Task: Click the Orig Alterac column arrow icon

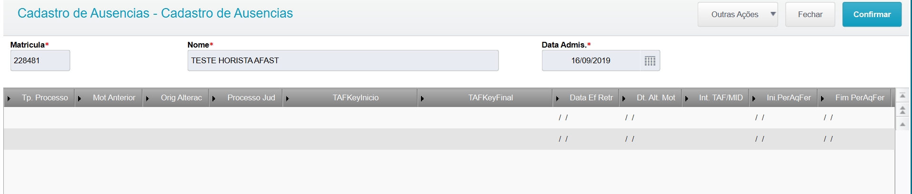Action: [148, 98]
